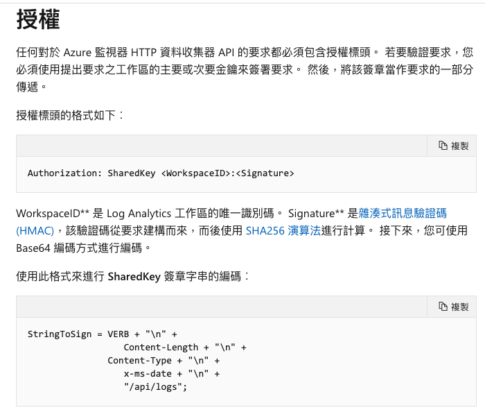This screenshot has height=410, width=485.
Task: Open the (HMAC) link text
Action: [35, 231]
